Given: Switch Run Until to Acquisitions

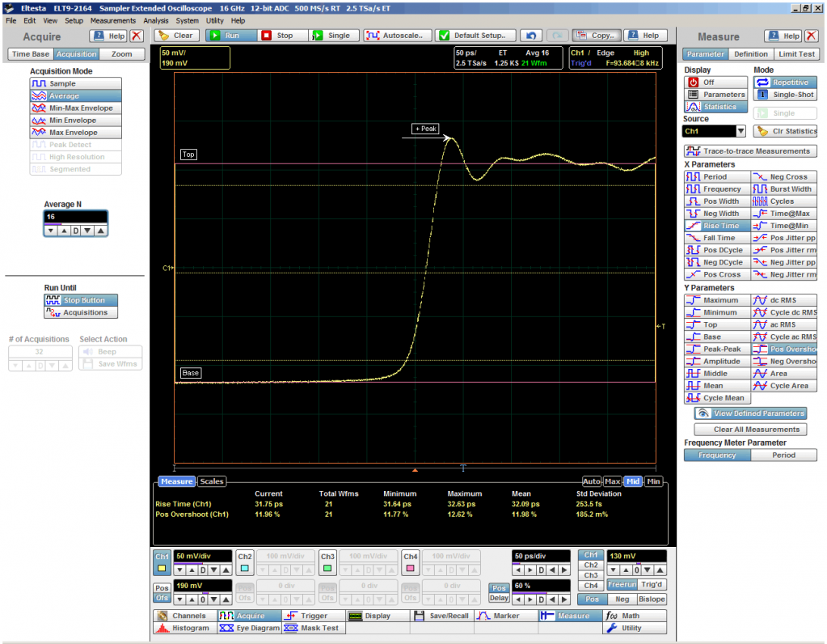Looking at the screenshot, I should [81, 312].
